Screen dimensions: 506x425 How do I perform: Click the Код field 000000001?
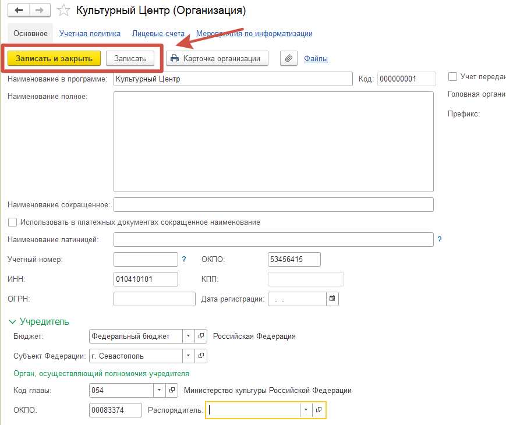tap(406, 79)
